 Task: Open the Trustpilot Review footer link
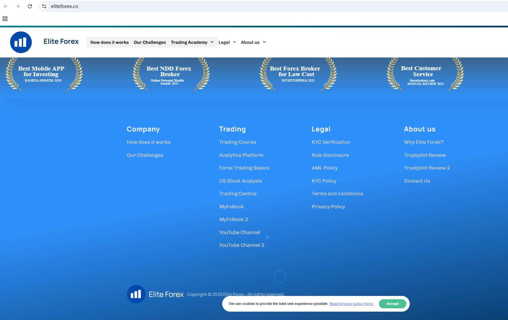click(425, 155)
